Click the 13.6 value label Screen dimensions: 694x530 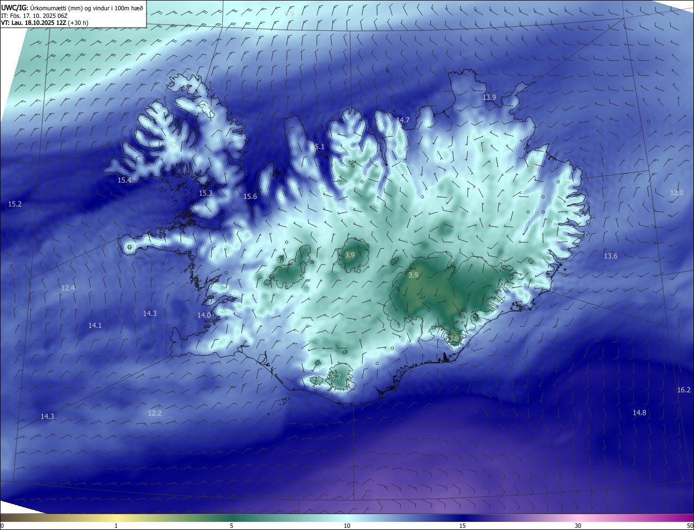click(x=611, y=256)
